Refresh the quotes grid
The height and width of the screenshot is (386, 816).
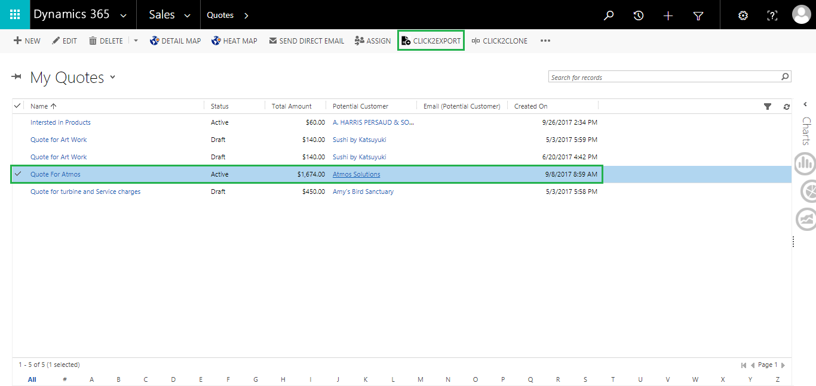tap(787, 106)
